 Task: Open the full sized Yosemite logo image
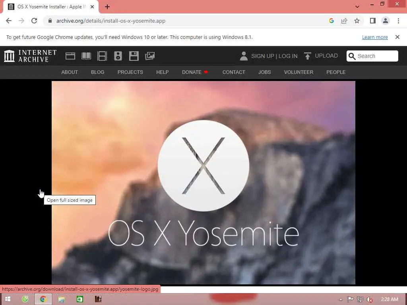point(203,183)
